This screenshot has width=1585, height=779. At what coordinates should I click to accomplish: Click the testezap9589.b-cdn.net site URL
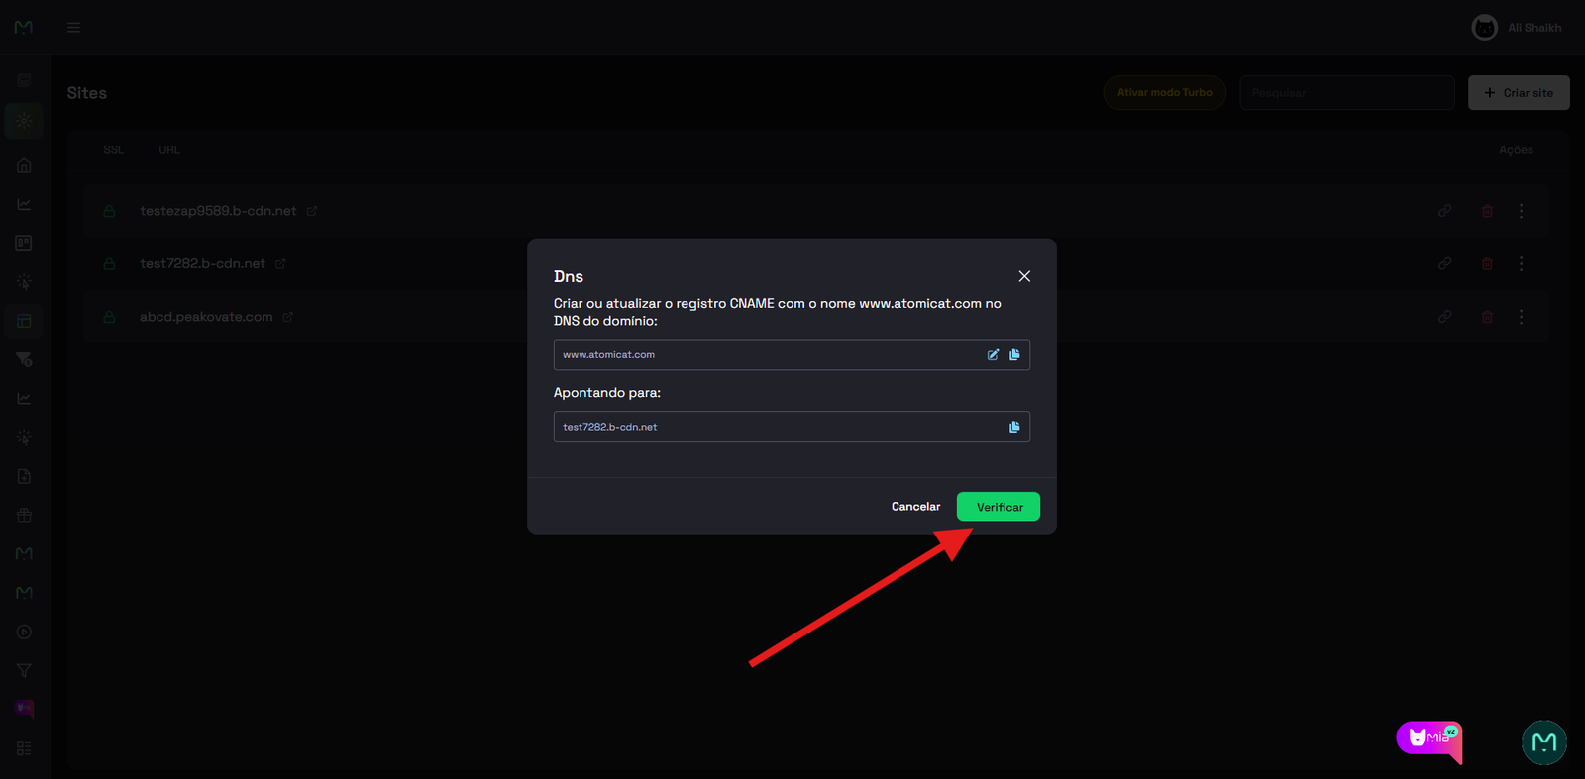(218, 211)
